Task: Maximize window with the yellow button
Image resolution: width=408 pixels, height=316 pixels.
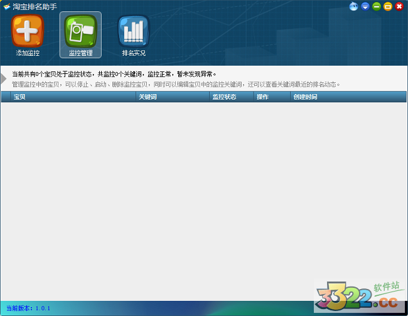Action: point(388,6)
